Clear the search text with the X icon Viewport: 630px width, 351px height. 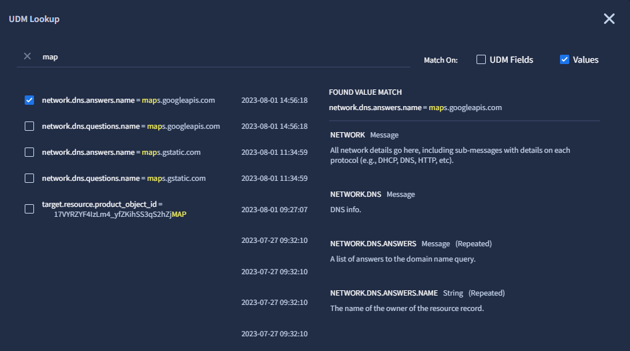tap(27, 57)
